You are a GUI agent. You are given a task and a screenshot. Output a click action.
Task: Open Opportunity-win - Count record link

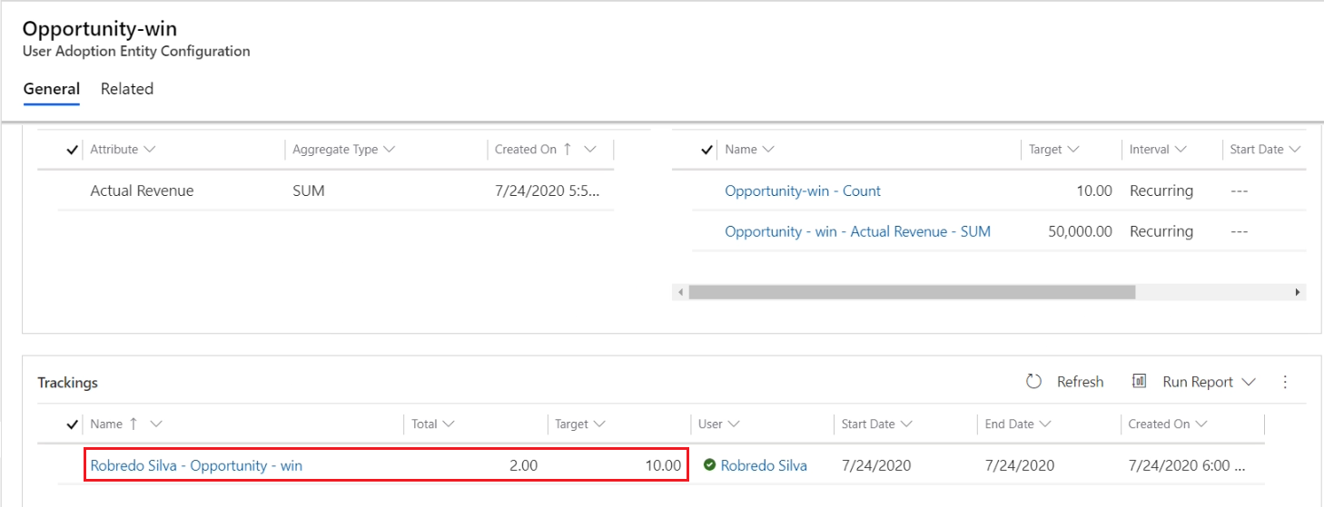pos(803,190)
